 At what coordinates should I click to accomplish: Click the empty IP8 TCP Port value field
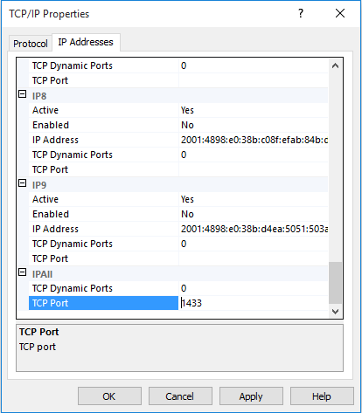[x=253, y=169]
